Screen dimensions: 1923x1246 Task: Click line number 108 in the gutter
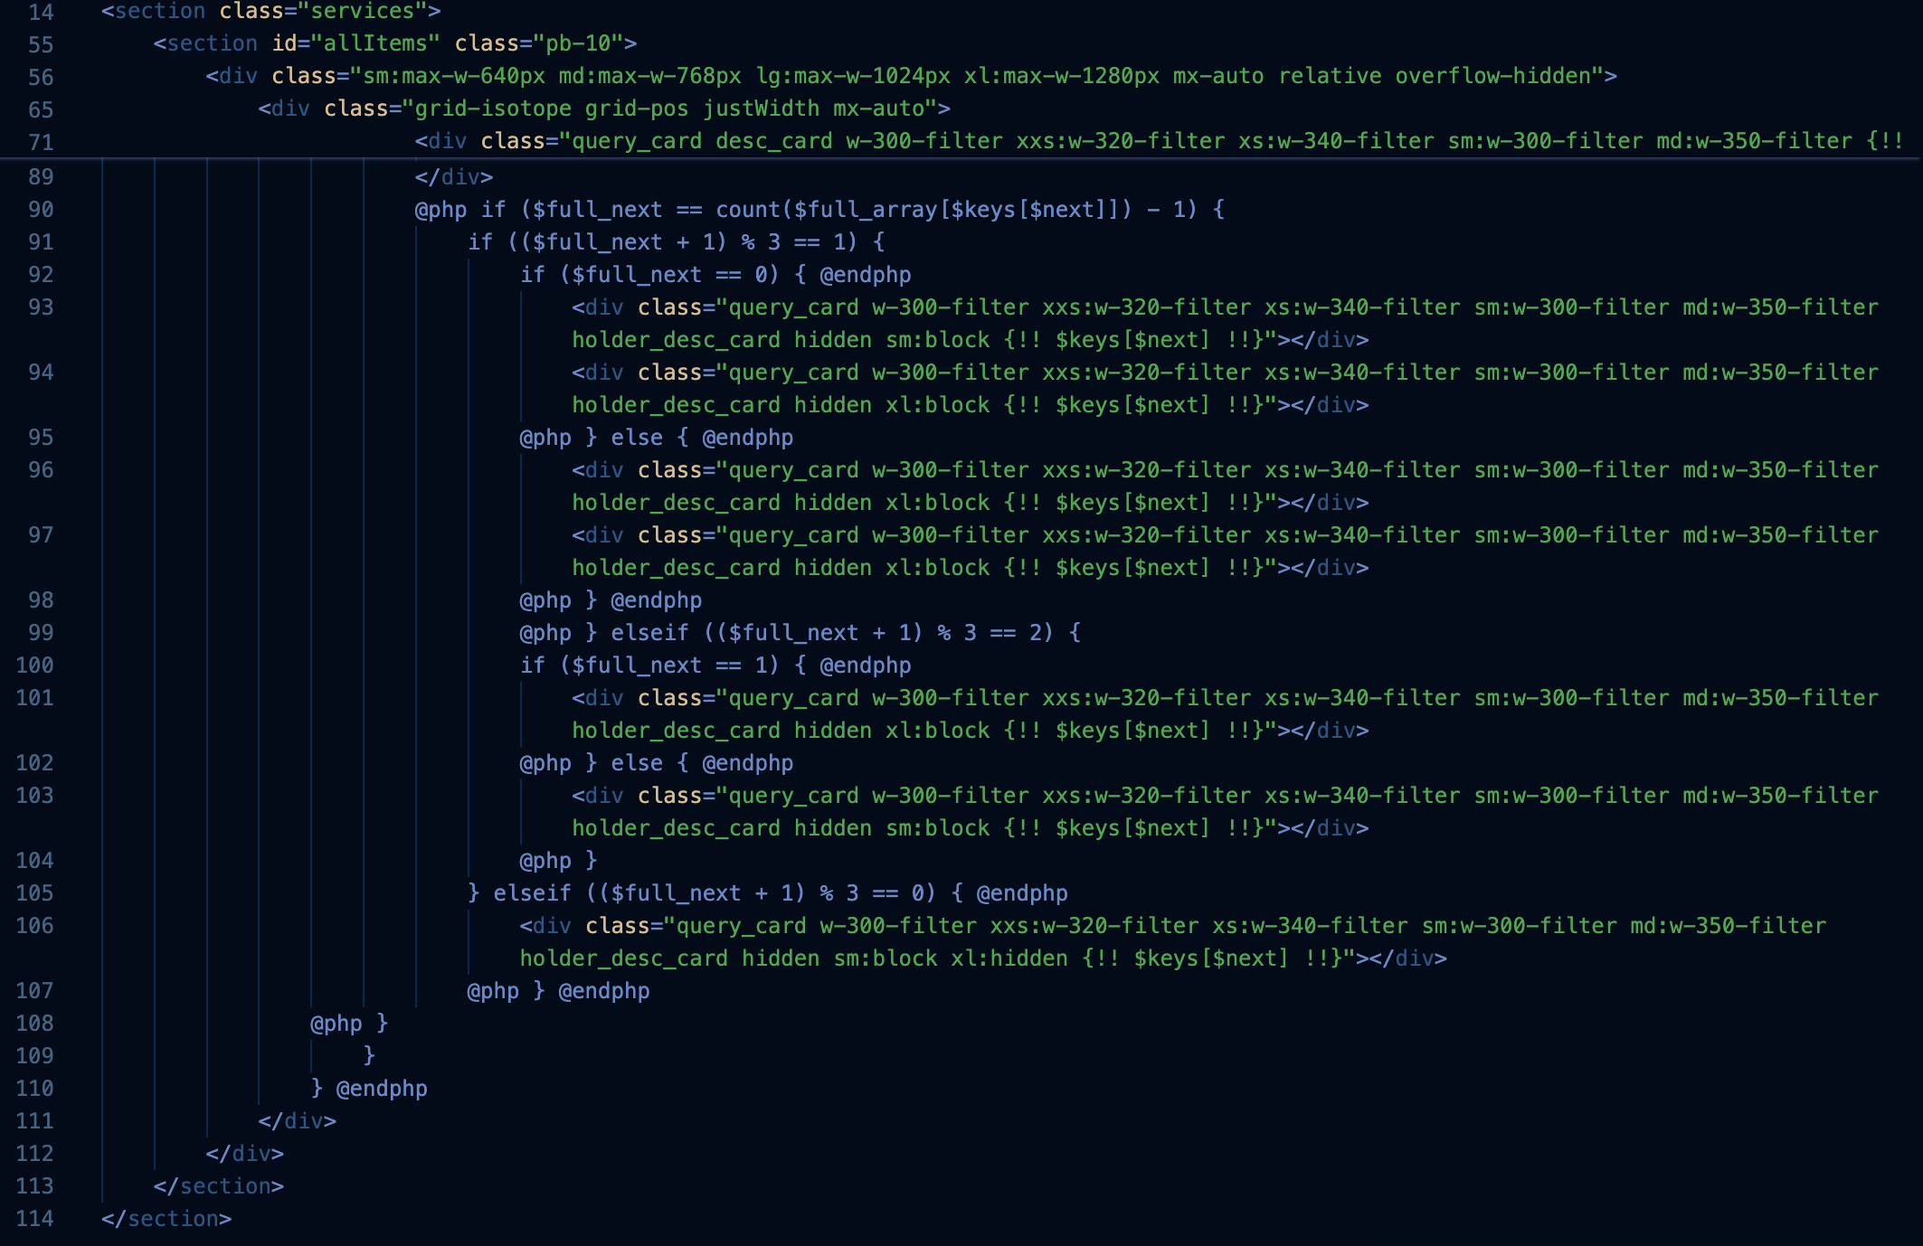click(x=34, y=1024)
